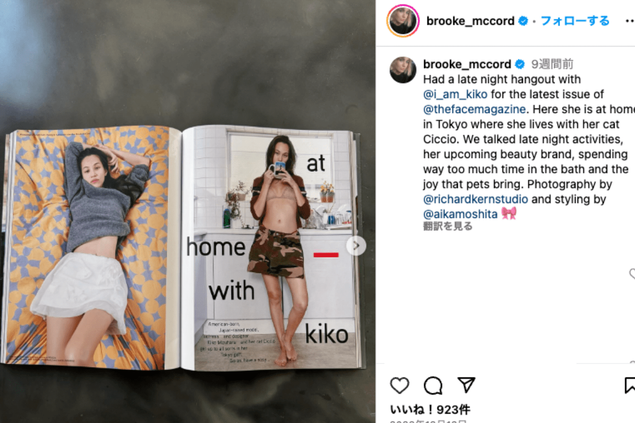Like the post with the heart icon

[x=399, y=385]
